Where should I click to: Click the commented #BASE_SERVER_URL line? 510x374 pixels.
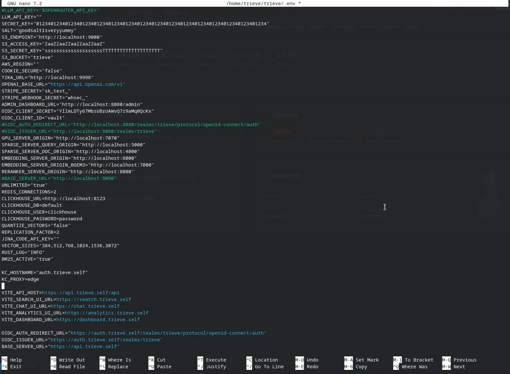(x=59, y=178)
